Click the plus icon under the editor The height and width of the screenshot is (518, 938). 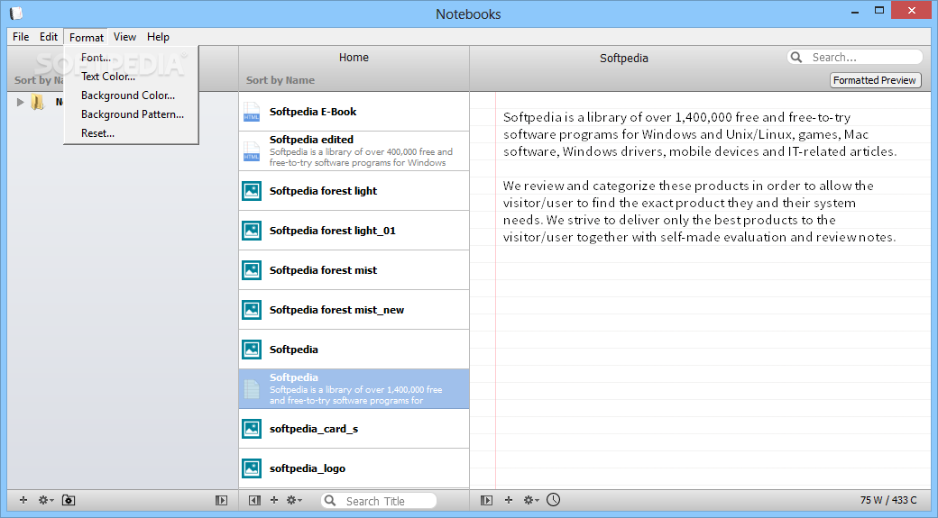pos(509,500)
